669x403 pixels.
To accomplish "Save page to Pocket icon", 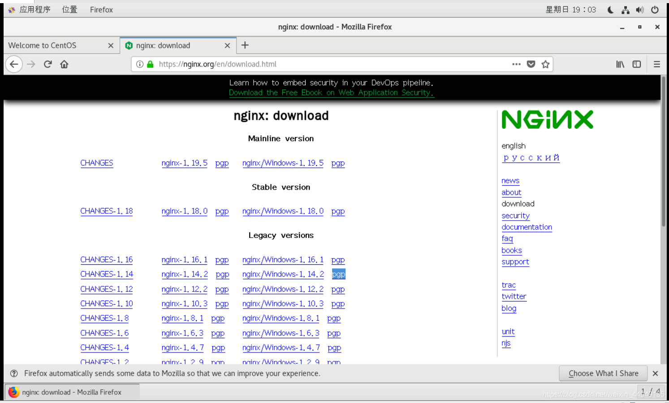I will point(531,64).
